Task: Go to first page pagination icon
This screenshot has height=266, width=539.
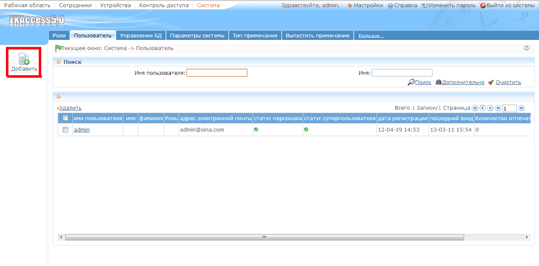Action: click(475, 108)
